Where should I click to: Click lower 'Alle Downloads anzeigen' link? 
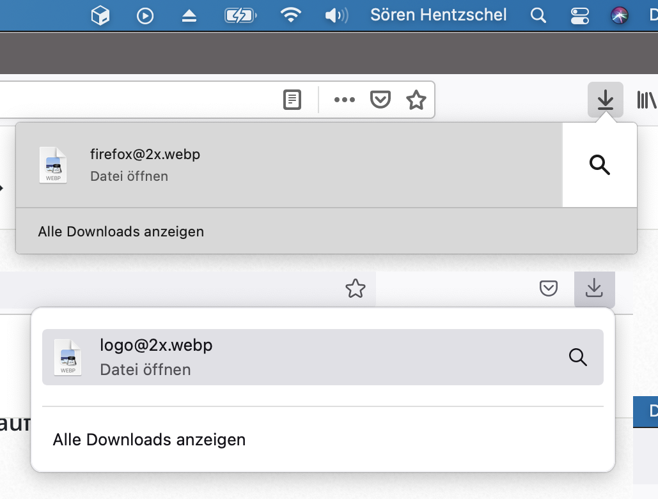pos(149,440)
